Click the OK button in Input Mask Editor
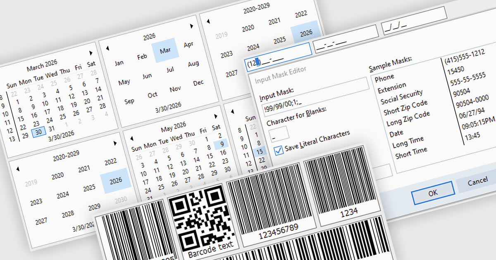 click(433, 193)
